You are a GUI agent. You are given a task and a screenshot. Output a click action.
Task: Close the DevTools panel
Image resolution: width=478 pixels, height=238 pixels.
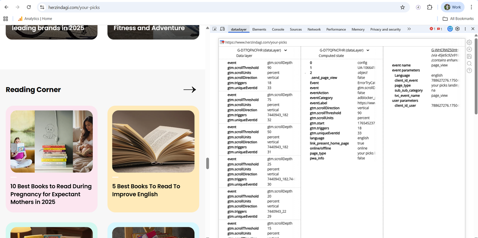pos(473,29)
